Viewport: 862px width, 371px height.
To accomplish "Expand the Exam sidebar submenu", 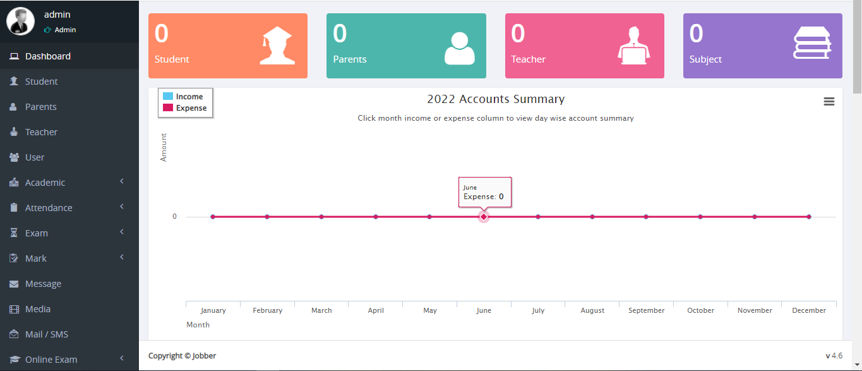I will coord(37,233).
